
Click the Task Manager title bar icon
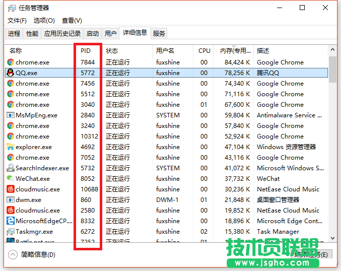tap(12, 8)
